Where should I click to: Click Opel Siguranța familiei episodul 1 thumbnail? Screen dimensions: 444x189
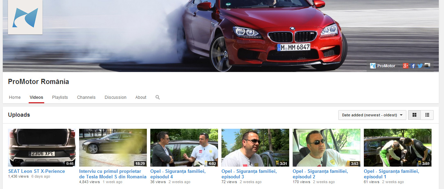tap(397, 148)
